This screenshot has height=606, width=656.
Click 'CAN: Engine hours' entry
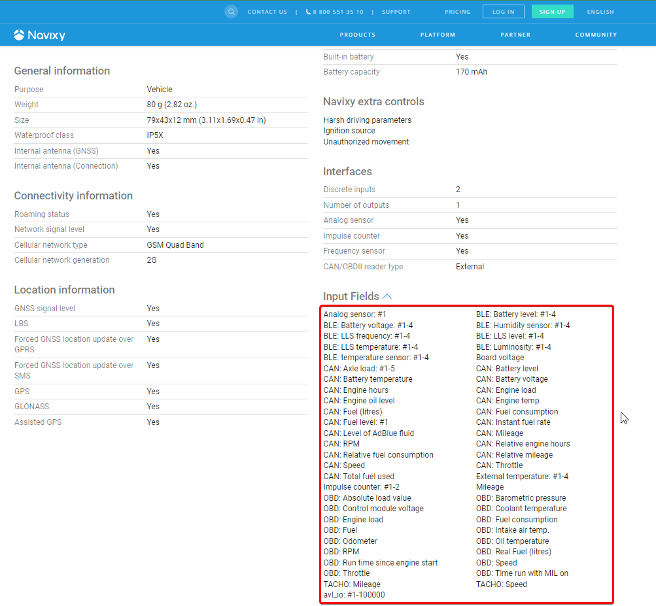tap(356, 390)
